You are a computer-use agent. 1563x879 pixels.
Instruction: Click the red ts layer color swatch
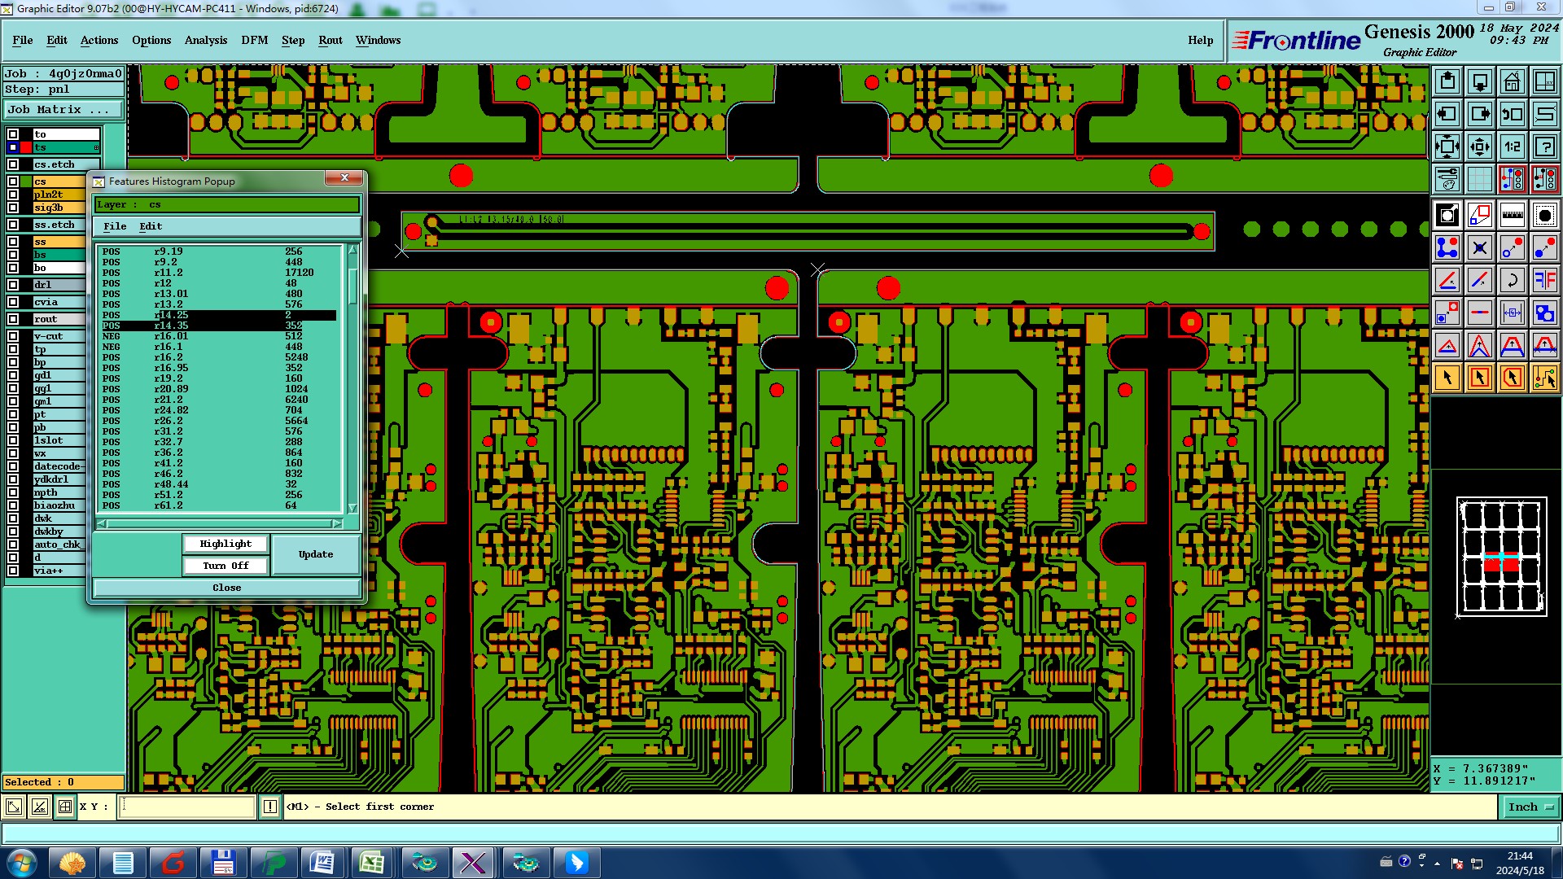(x=26, y=147)
